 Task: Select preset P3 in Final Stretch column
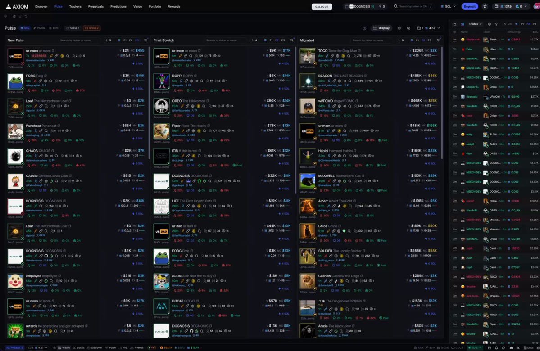coord(283,40)
